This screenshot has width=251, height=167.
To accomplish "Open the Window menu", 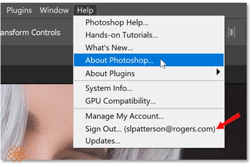I will click(54, 10).
